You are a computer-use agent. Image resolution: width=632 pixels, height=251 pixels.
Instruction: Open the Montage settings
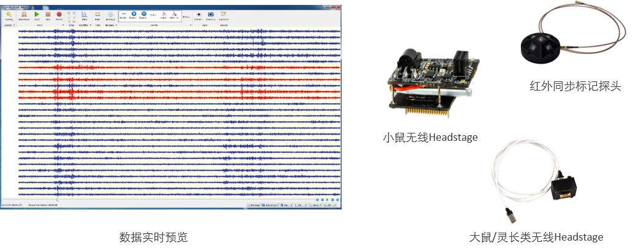[x=110, y=15]
